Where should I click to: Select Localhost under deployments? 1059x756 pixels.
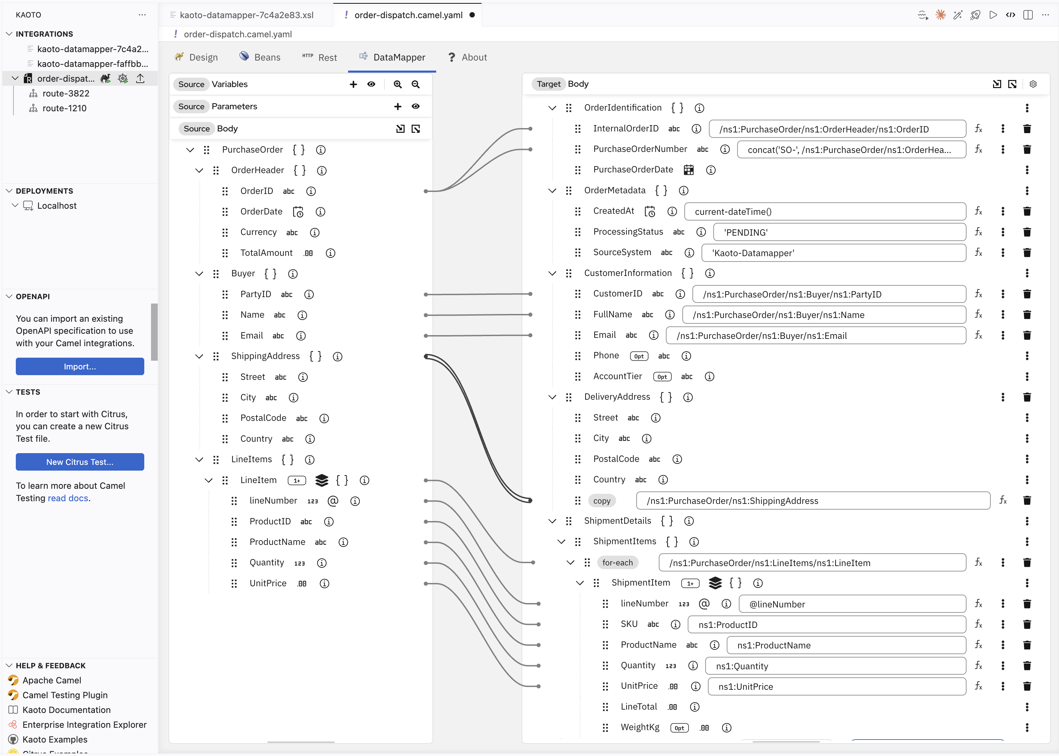[x=56, y=206]
